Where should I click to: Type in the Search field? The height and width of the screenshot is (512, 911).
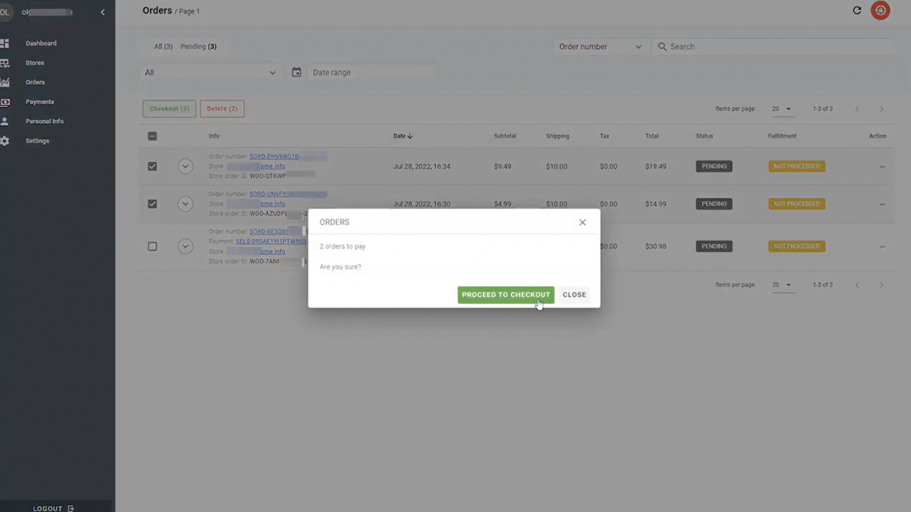click(741, 46)
